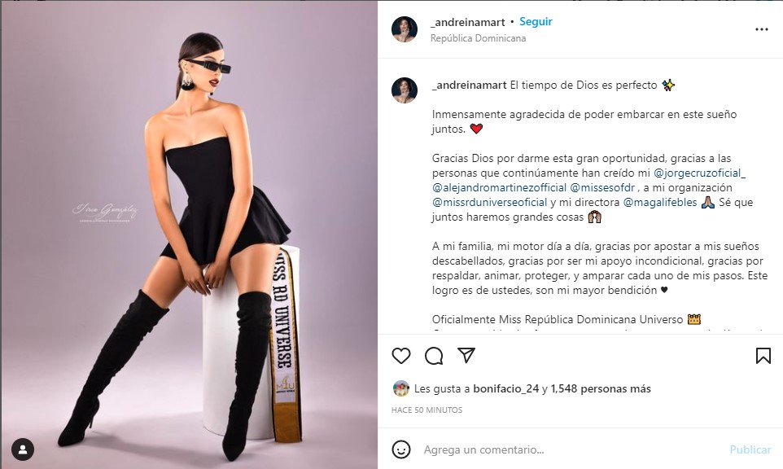Like the post with the heart icon

tap(401, 356)
